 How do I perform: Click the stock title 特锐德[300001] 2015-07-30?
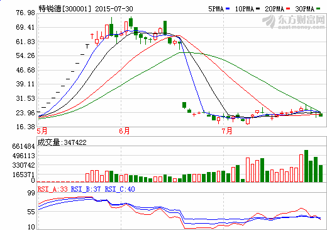pyautogui.click(x=86, y=9)
